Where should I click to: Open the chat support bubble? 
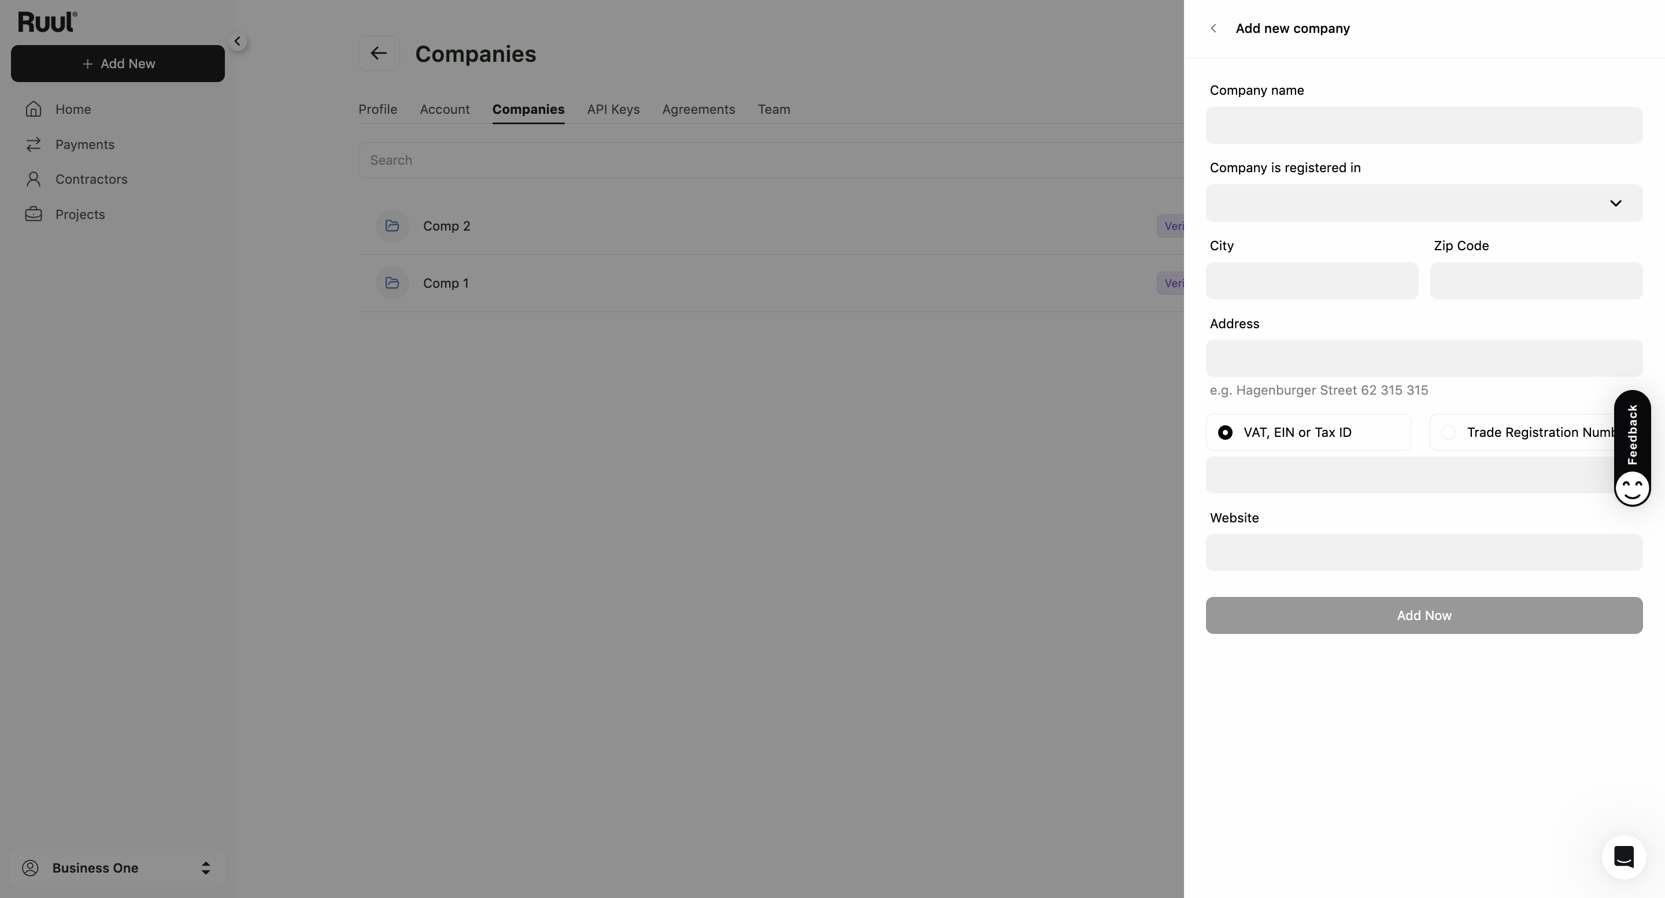click(x=1623, y=856)
